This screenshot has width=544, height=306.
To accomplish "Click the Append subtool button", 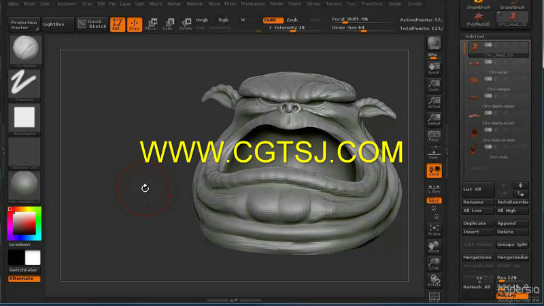I will (512, 224).
